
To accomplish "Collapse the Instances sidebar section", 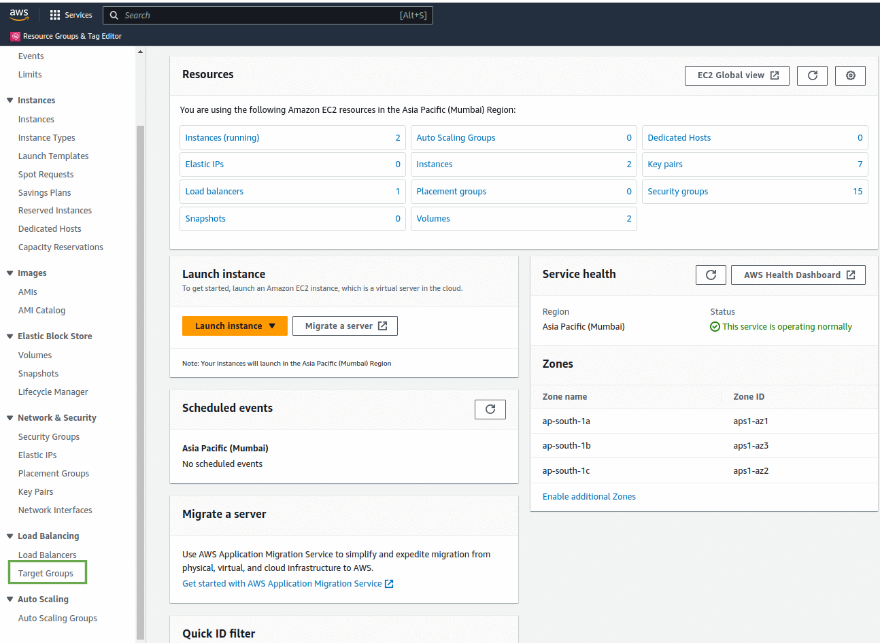I will 10,100.
